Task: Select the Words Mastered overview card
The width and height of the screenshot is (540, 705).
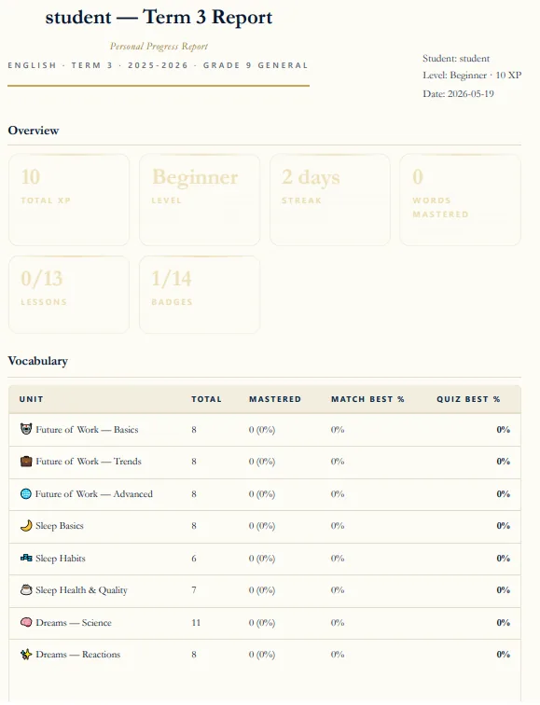Action: [x=461, y=200]
